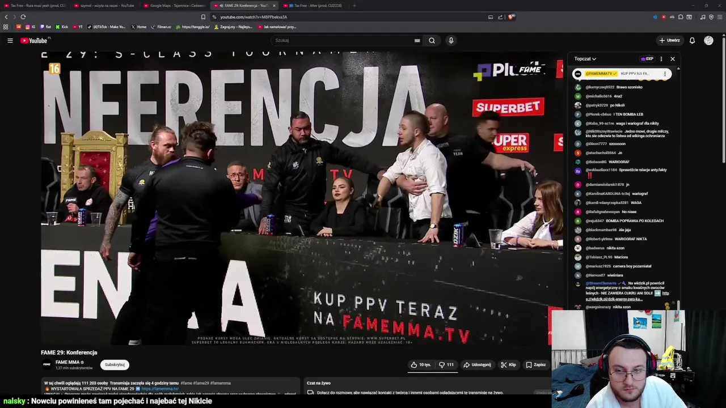726x408 pixels.
Task: Click the youtube.com address bar URL
Action: 254,17
